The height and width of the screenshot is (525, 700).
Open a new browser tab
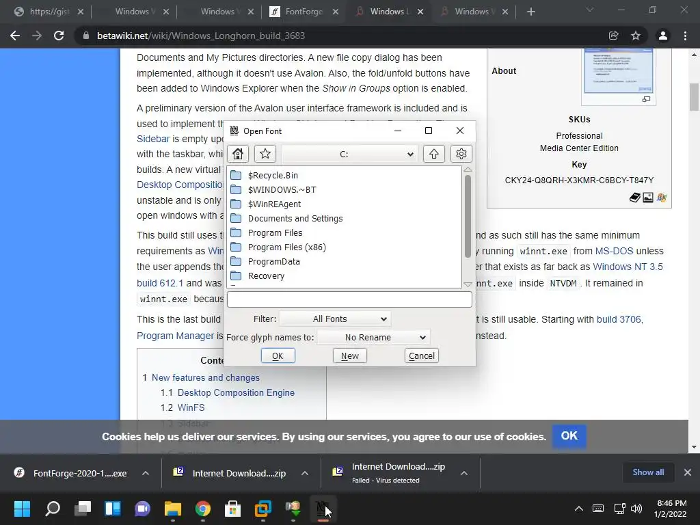[x=530, y=12]
